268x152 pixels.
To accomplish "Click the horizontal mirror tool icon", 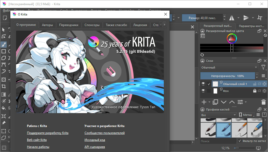I will [x=231, y=18].
